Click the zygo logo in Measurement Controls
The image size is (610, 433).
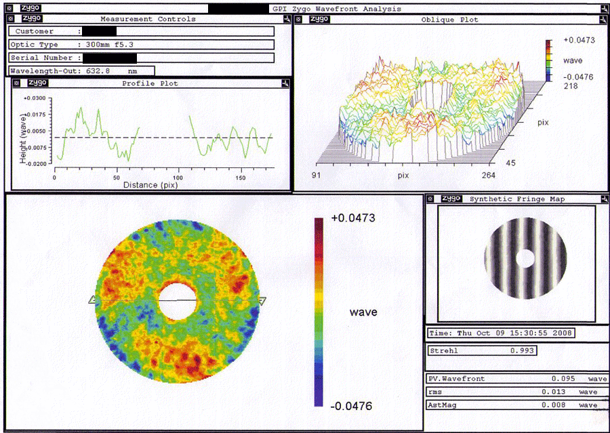coord(32,18)
